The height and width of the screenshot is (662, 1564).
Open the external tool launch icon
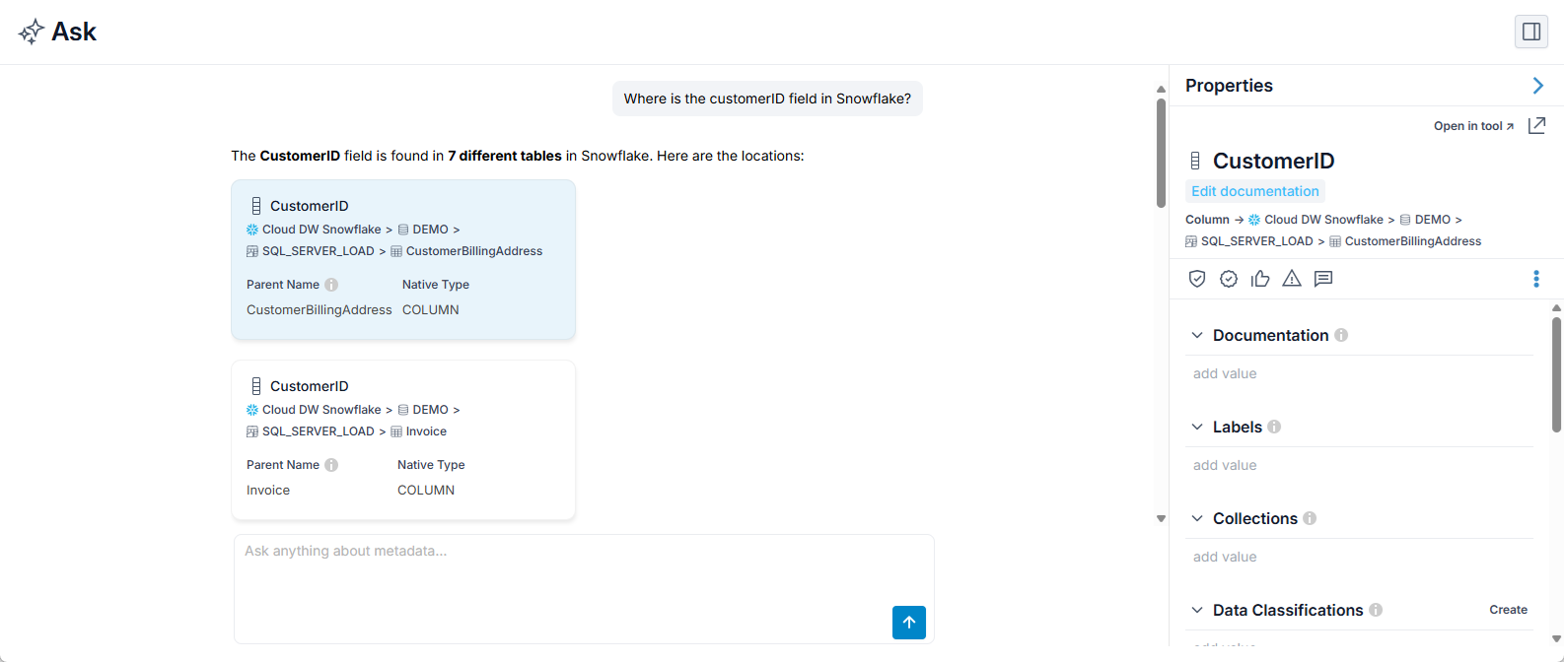click(1536, 125)
